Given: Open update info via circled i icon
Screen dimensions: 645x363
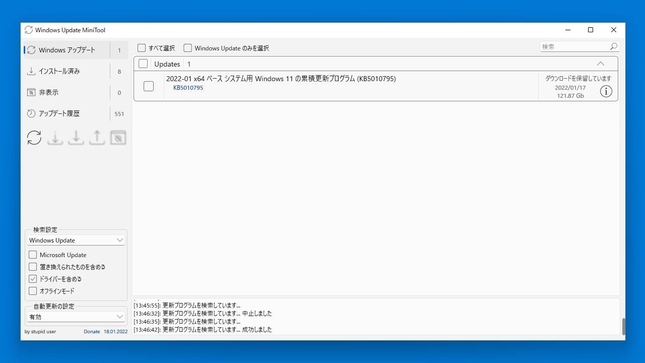Looking at the screenshot, I should coord(606,91).
